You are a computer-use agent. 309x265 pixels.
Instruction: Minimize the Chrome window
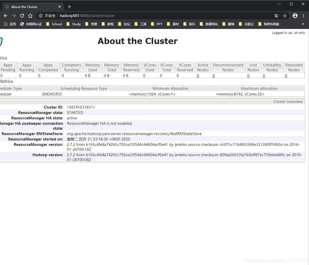279,4
